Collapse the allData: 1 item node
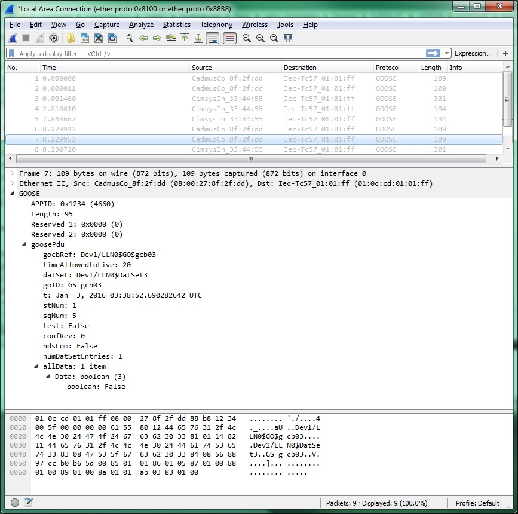This screenshot has width=518, height=514. click(x=36, y=366)
